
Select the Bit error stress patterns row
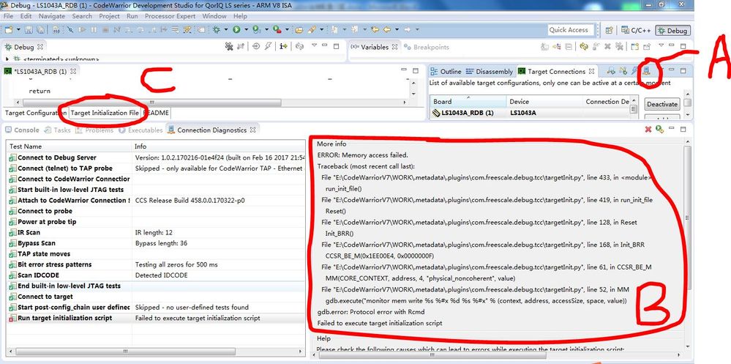[x=156, y=264]
